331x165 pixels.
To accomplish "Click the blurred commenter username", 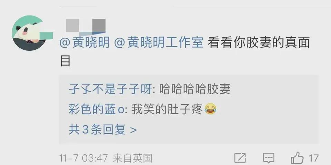I will [86, 27].
